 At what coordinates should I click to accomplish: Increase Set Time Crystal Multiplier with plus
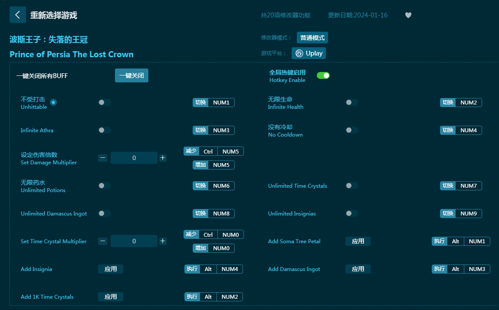point(163,241)
